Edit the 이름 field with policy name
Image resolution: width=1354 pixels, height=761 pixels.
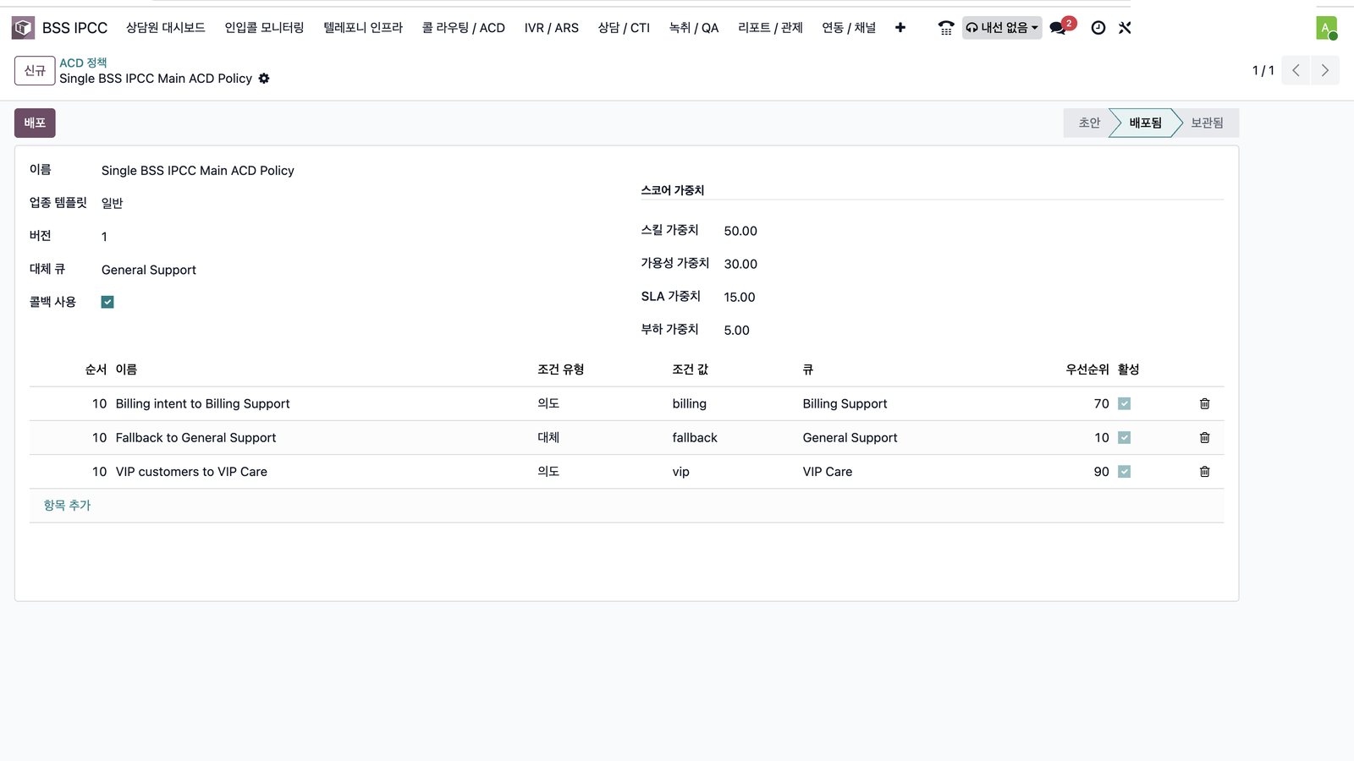(x=198, y=171)
